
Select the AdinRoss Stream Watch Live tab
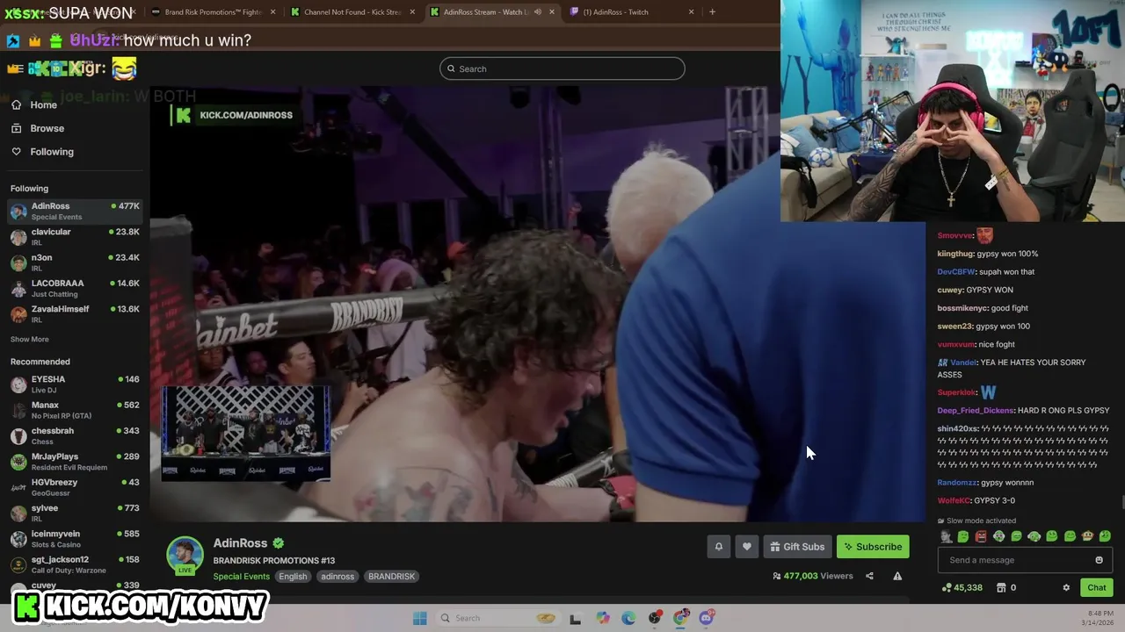tap(492, 12)
